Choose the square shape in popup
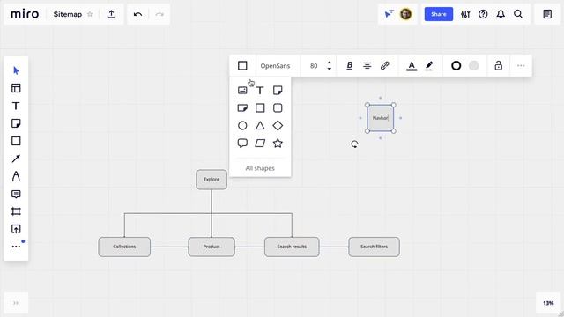Image resolution: width=564 pixels, height=317 pixels. [260, 107]
